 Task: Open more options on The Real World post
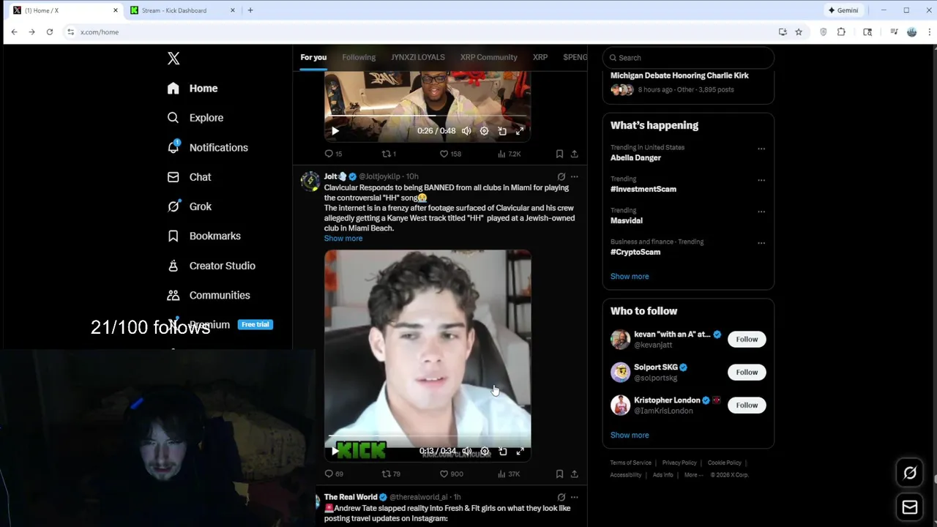pyautogui.click(x=575, y=497)
